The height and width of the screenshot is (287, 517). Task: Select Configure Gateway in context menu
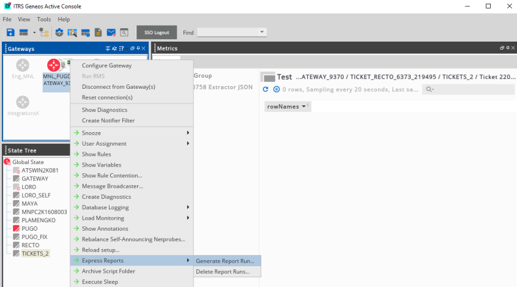[106, 65]
